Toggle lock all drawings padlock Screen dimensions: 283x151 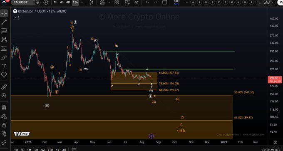[x=4, y=125]
